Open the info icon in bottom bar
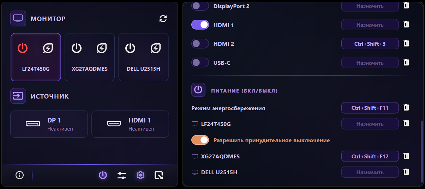 [20, 175]
